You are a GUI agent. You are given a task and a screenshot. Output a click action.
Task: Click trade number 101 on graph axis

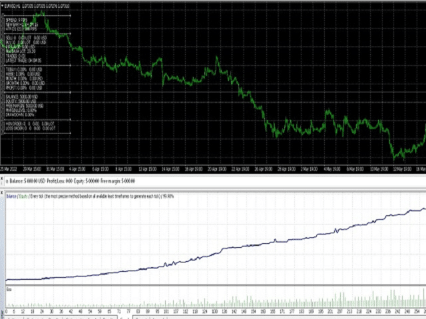(166, 312)
